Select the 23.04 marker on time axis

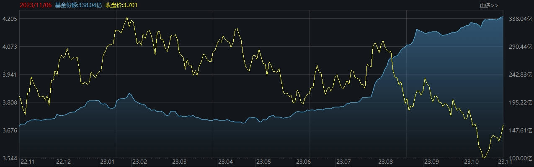tap(226, 162)
